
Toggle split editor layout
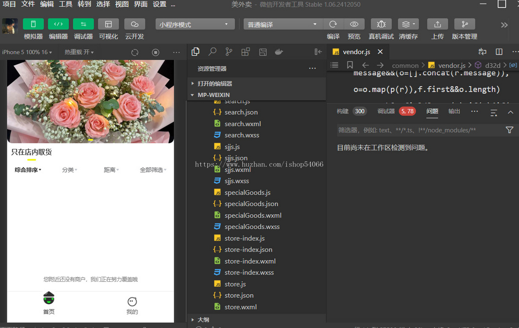[499, 51]
